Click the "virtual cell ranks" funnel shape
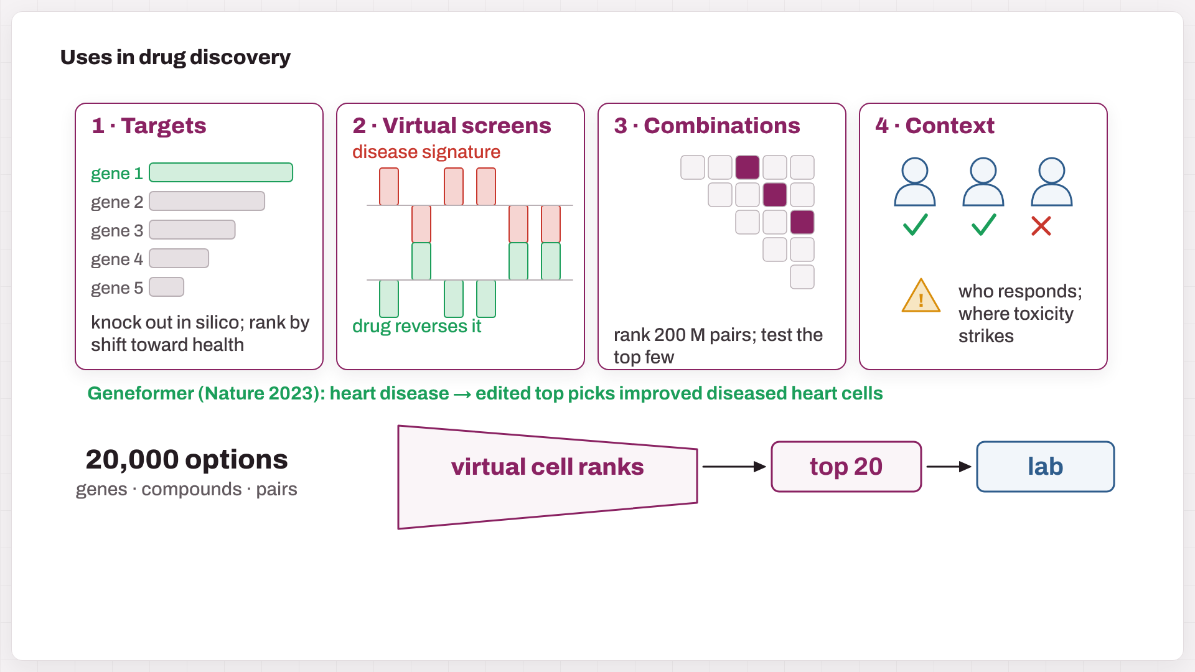The height and width of the screenshot is (672, 1195). 547,477
